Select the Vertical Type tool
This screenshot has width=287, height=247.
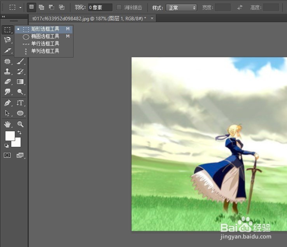click(20, 103)
